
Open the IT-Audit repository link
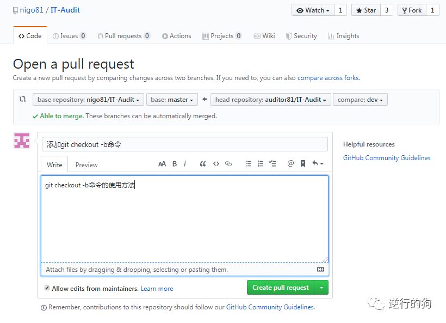[x=65, y=10]
